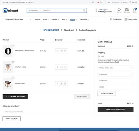Viewport: 139px width, 131px height.
Task: Open the shopping cart bag icon
Action: coord(134,10)
